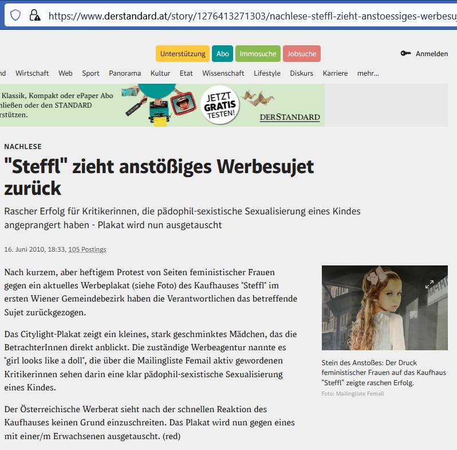Go to Immosuche

click(258, 54)
